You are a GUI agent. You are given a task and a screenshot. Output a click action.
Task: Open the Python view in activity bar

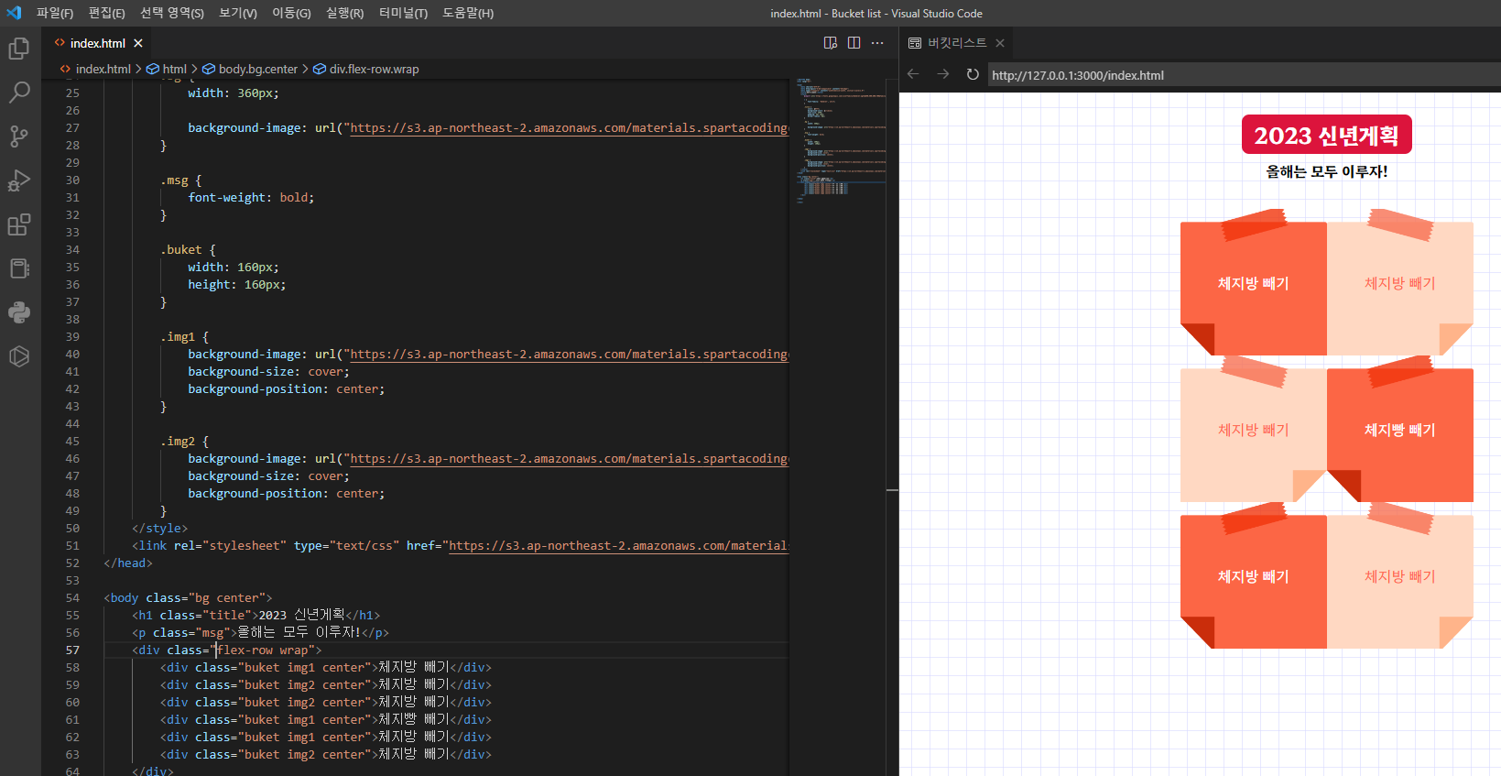tap(19, 311)
